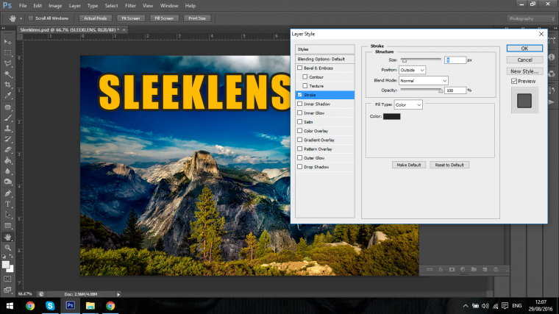Select the Rectangle shape tool
559x314 pixels.
pos(7,226)
